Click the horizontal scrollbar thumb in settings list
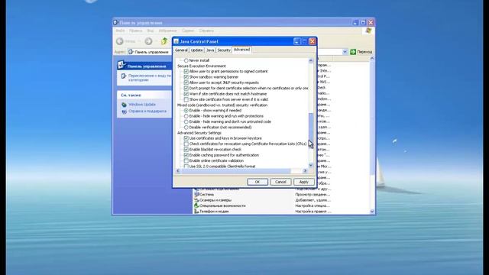The image size is (489, 275). [236, 170]
